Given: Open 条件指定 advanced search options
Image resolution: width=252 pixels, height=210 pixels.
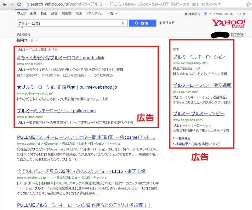Looking at the screenshot, I should point(167,23).
